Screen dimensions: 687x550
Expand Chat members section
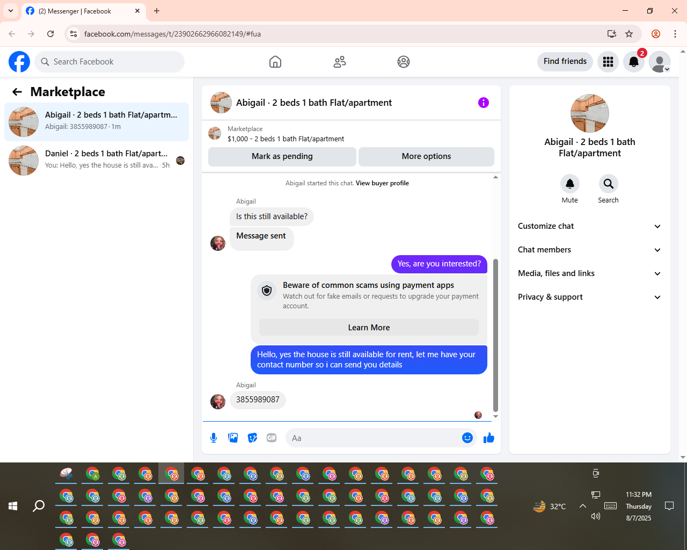(590, 250)
